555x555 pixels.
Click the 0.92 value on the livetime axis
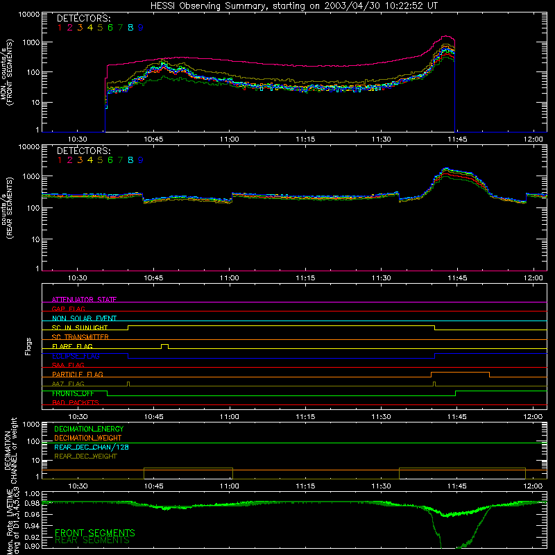(32, 537)
